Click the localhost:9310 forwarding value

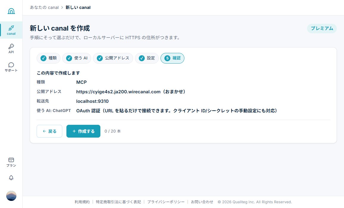92,101
